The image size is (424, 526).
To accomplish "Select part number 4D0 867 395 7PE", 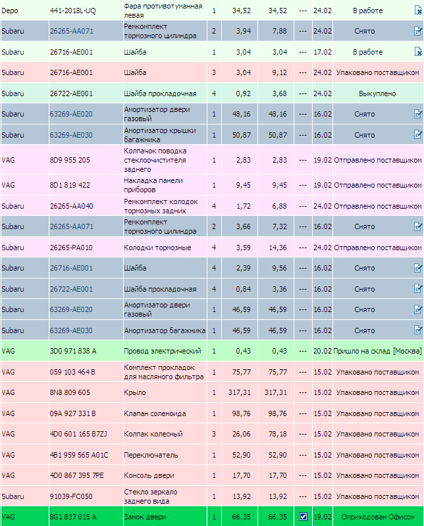I will click(x=77, y=475).
